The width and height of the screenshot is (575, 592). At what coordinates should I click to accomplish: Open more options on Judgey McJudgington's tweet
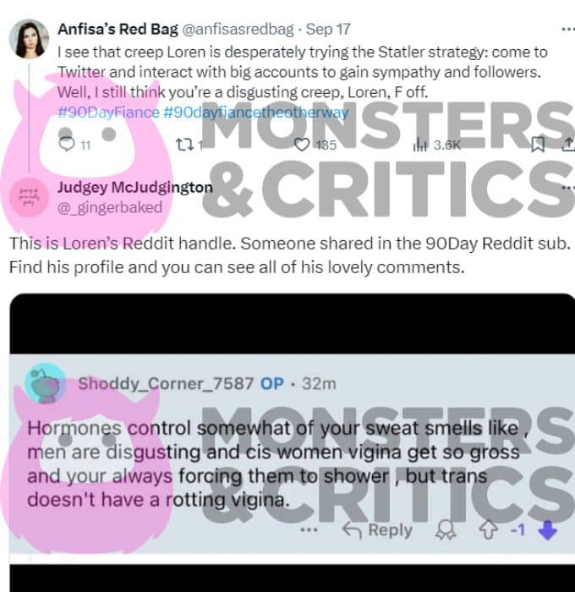(568, 187)
